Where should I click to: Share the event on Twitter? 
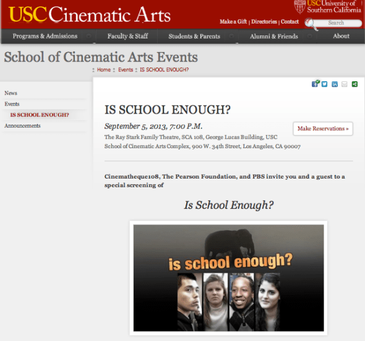(325, 84)
